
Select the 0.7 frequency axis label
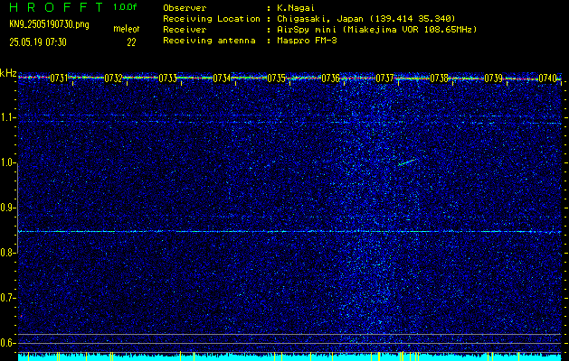[8, 298]
